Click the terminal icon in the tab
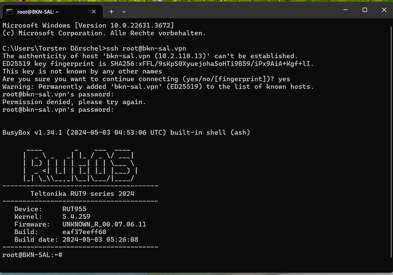The height and width of the screenshot is (275, 393). pos(10,11)
